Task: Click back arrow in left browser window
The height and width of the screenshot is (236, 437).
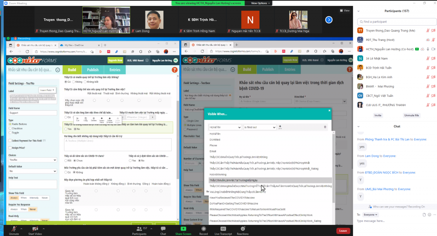Action: click(x=11, y=52)
